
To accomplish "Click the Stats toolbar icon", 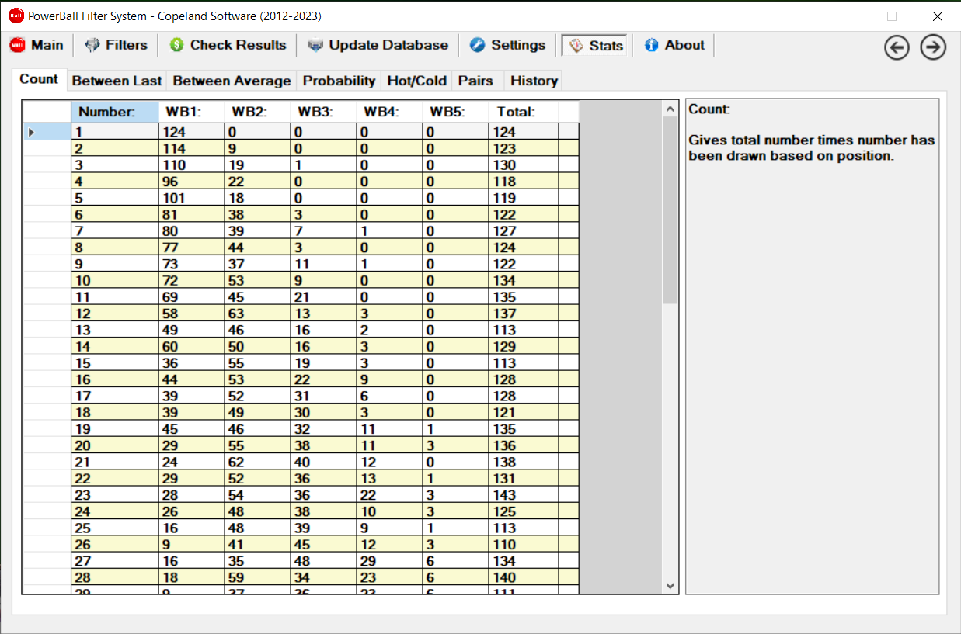I will pyautogui.click(x=576, y=46).
